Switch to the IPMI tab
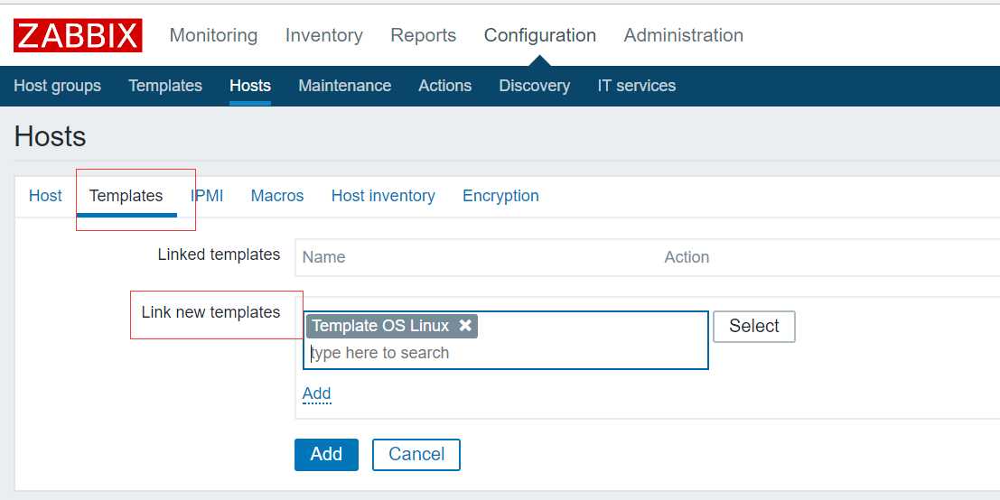 (x=207, y=196)
